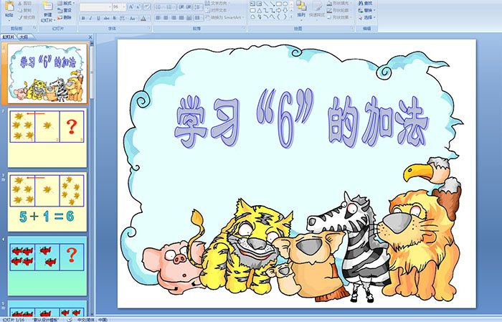Select the Text Box shape in gallery
The width and height of the screenshot is (502, 322).
click(x=252, y=4)
